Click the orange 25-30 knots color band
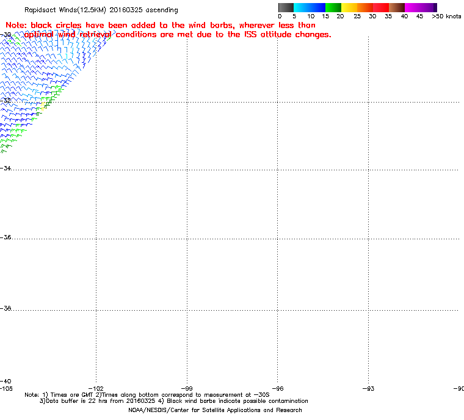The image size is (464, 420). click(x=365, y=7)
